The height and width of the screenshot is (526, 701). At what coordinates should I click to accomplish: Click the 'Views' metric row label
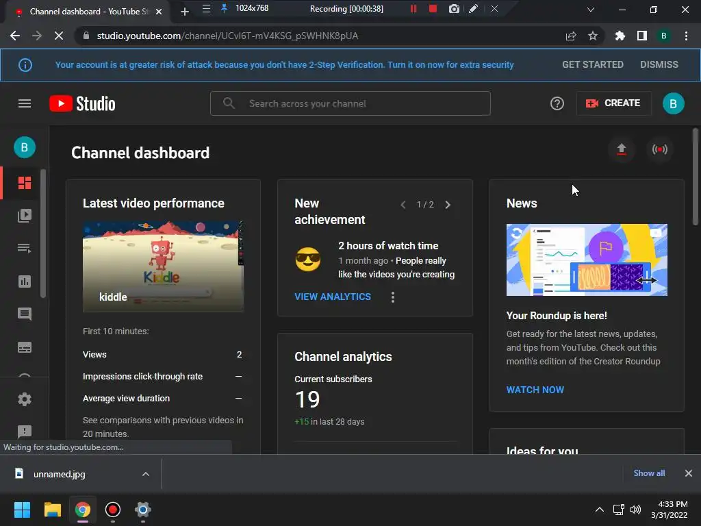coord(94,355)
